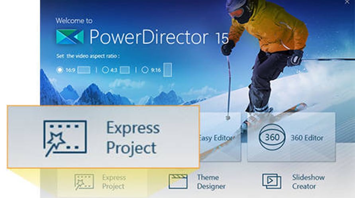Click the 16:9 widescreen rectangle icon
Image resolution: width=355 pixels, height=198 pixels.
tap(84, 70)
